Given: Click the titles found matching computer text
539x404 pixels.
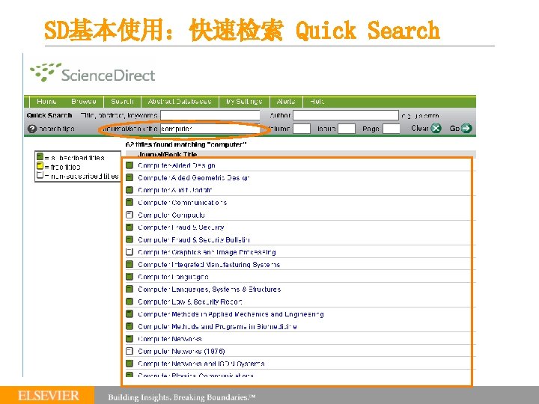Looking at the screenshot, I should (186, 144).
